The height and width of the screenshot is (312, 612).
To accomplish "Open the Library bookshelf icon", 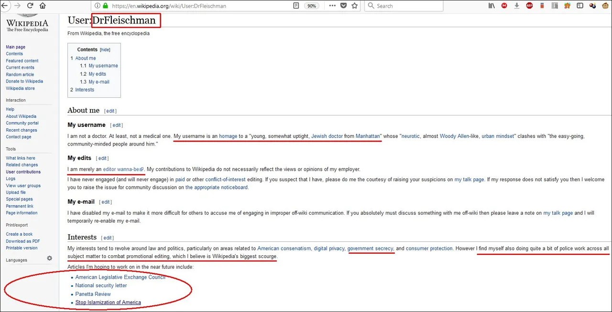I will pos(492,6).
